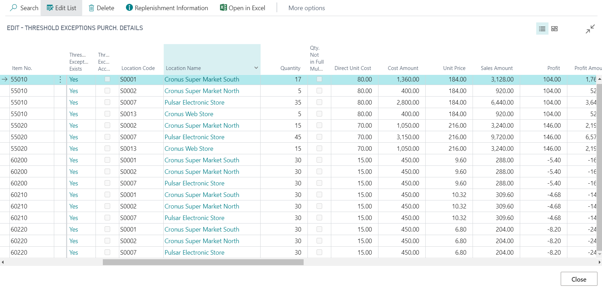
Task: Open row options menu for first 55010 row
Action: click(x=60, y=80)
